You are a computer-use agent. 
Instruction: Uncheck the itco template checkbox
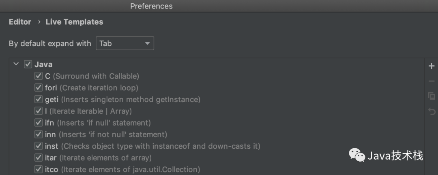click(x=38, y=169)
